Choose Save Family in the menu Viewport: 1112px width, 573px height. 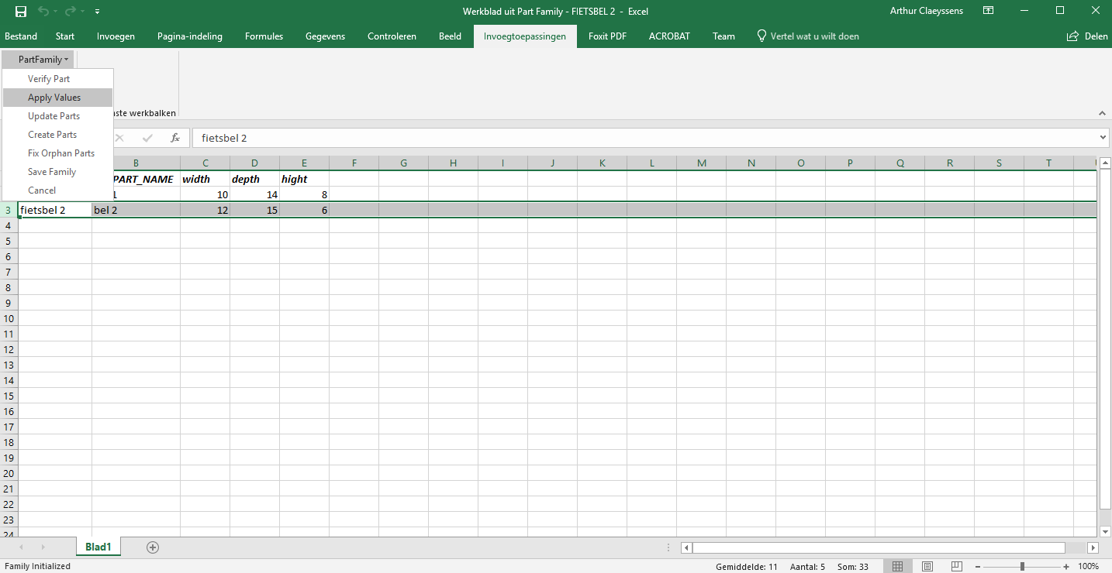[x=58, y=172]
